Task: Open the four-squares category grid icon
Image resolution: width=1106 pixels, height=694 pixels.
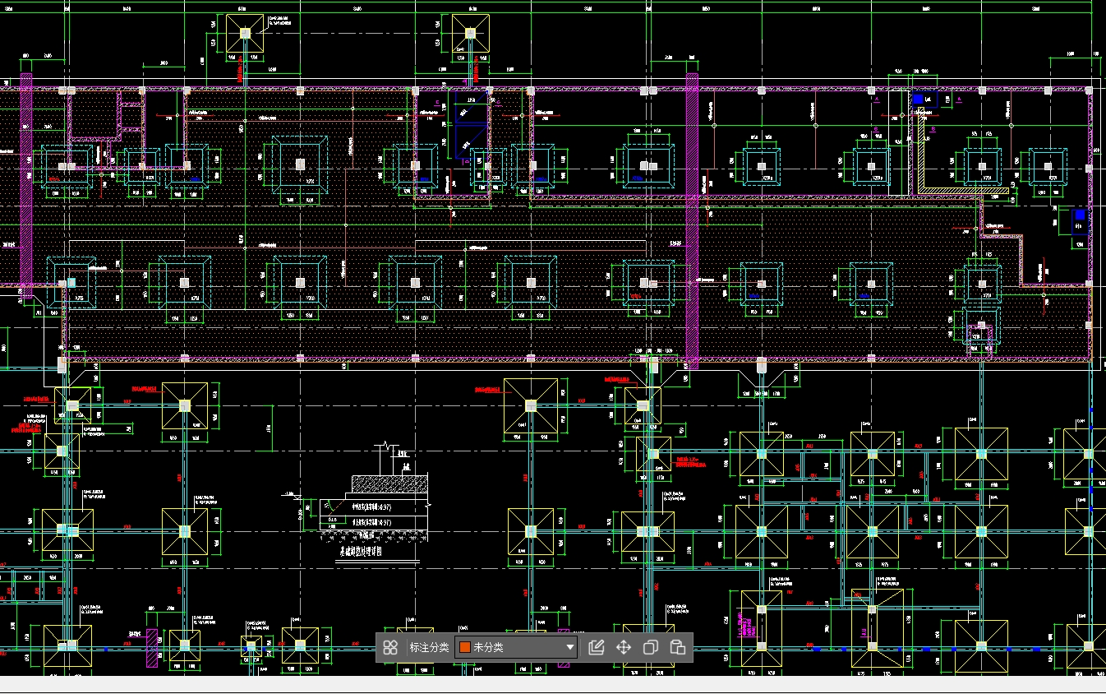Action: [391, 647]
